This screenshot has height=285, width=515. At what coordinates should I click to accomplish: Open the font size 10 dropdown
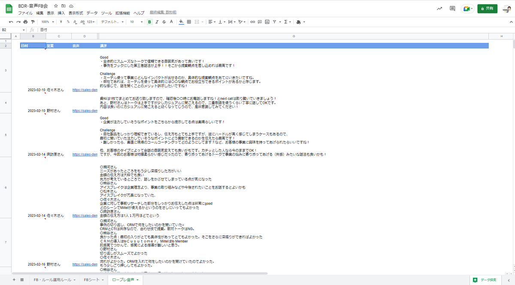(x=136, y=21)
